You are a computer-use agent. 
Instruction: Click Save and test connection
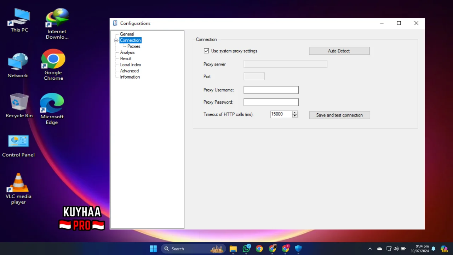pyautogui.click(x=340, y=115)
